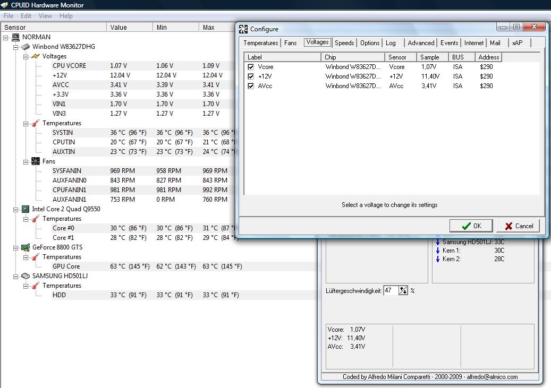Click the SAMSUNG HD501LJ hard drive icon
This screenshot has width=551, height=388.
tap(26, 276)
